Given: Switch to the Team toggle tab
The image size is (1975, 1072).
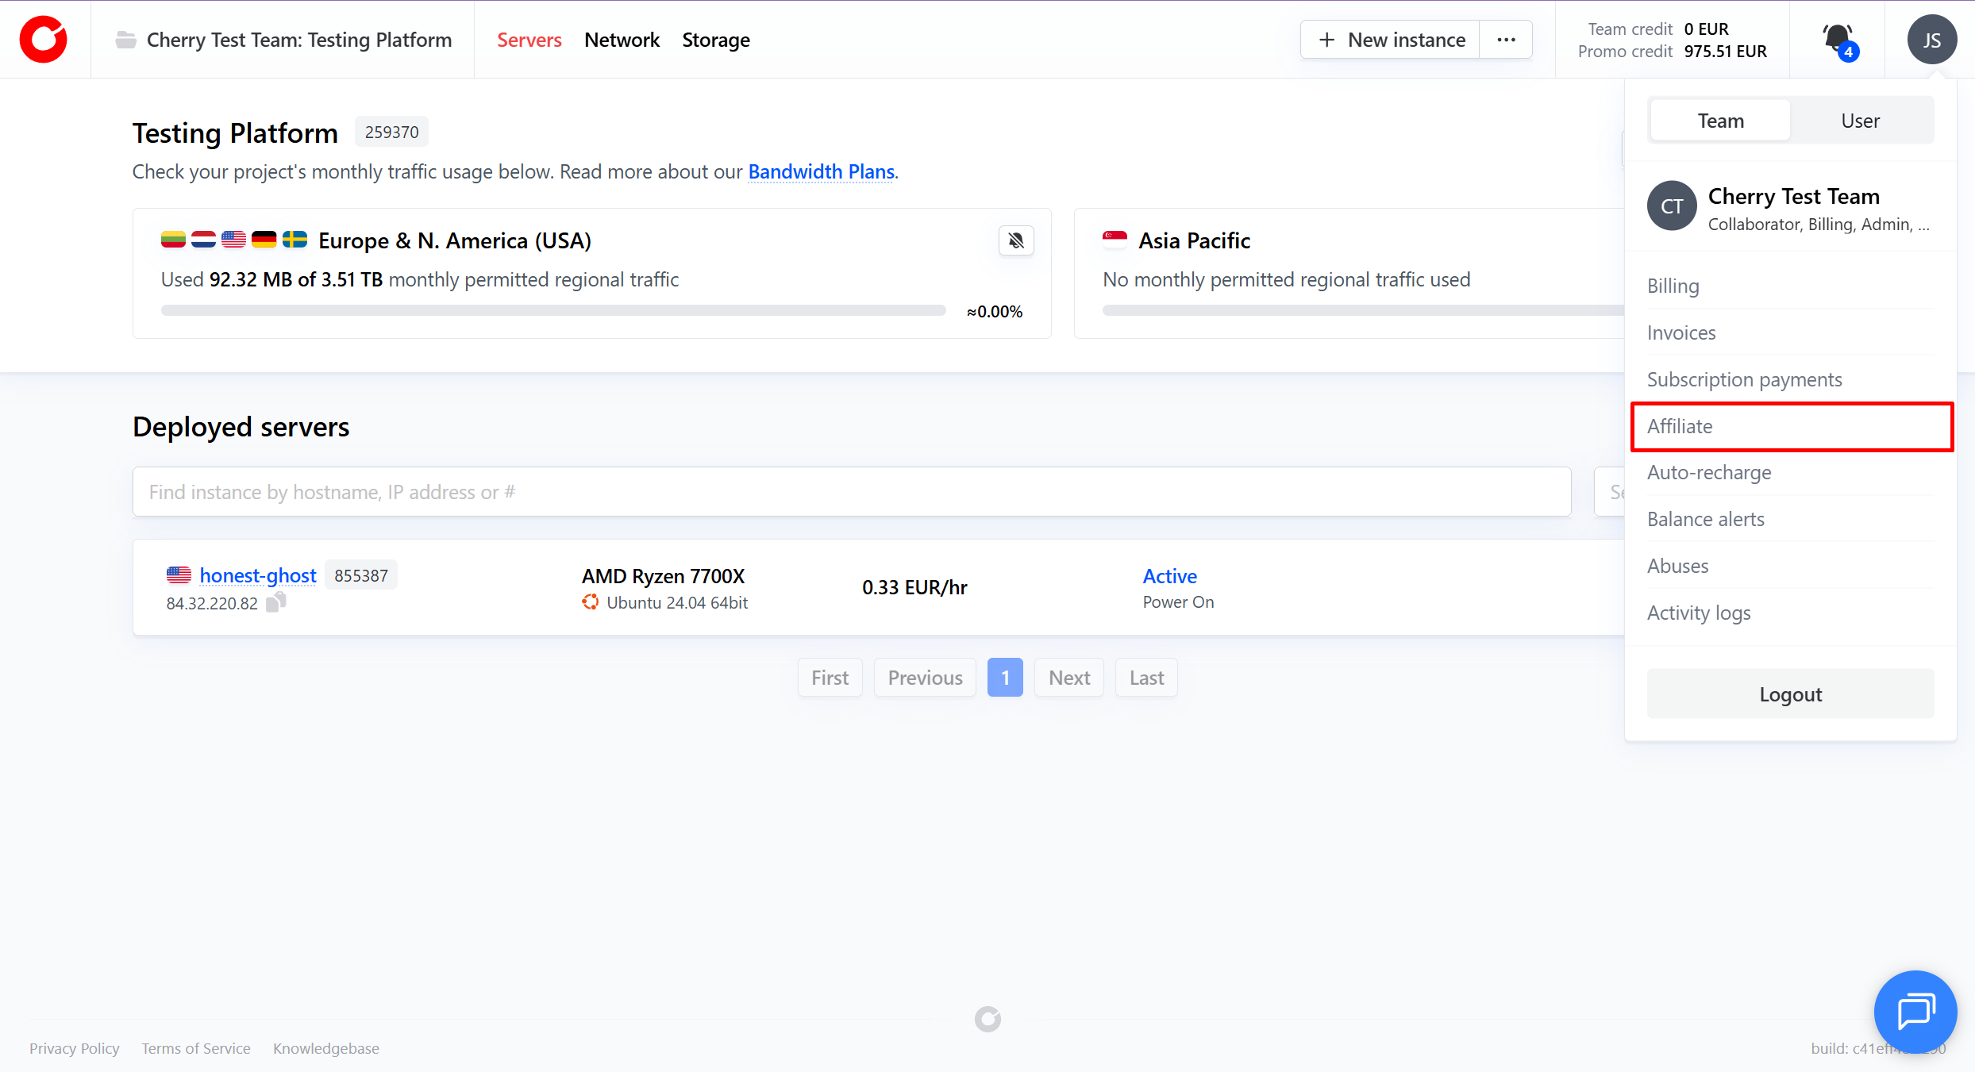Looking at the screenshot, I should tap(1720, 121).
